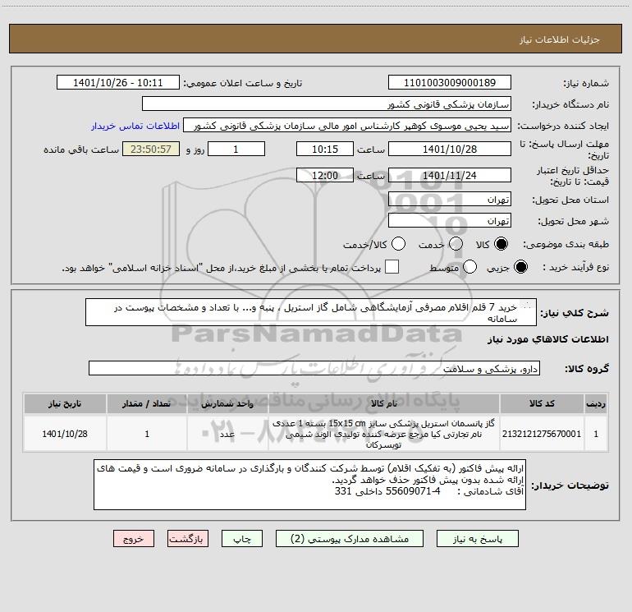Click the validity time field 12:00

coord(325,175)
